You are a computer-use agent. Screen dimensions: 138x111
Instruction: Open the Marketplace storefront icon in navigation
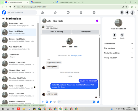tap(81, 12)
